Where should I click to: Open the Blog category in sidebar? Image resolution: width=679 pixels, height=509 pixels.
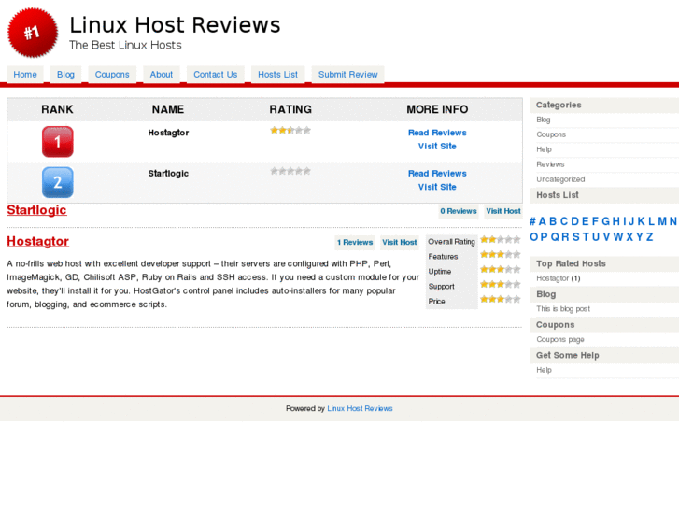click(x=544, y=120)
